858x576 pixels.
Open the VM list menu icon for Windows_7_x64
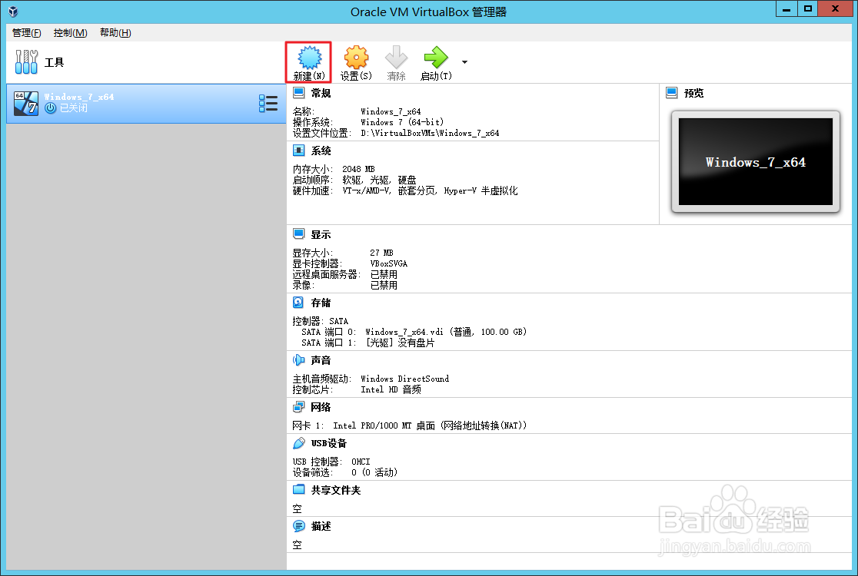pos(268,103)
